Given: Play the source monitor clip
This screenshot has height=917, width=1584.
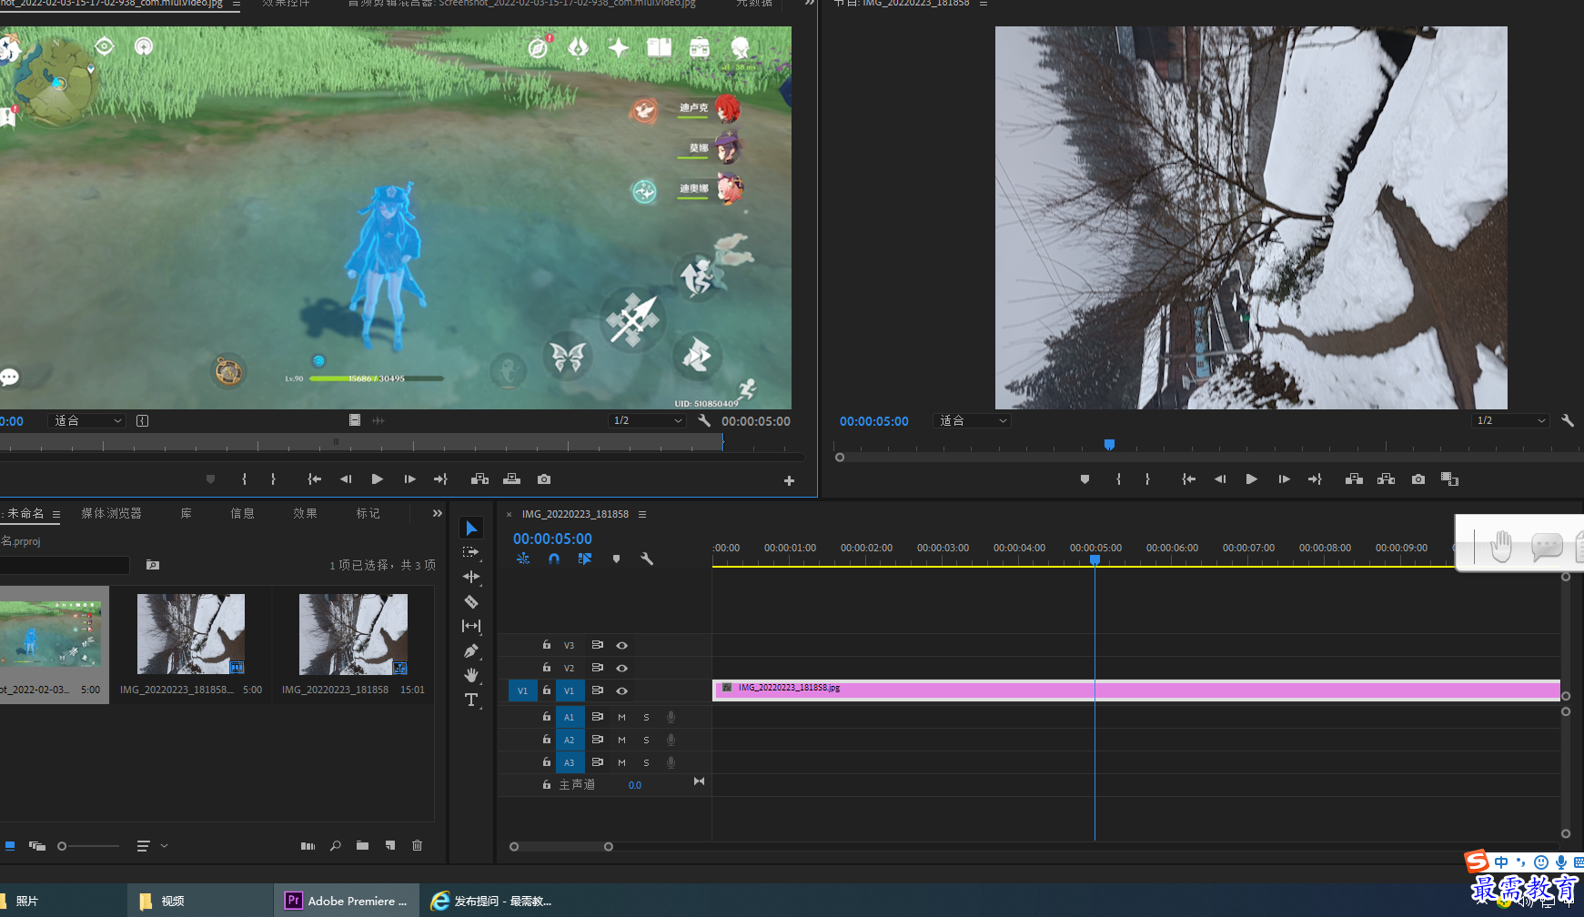Looking at the screenshot, I should (x=378, y=479).
